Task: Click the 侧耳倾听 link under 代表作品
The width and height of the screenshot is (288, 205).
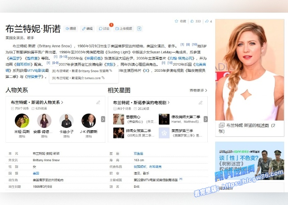Action: coord(140,167)
